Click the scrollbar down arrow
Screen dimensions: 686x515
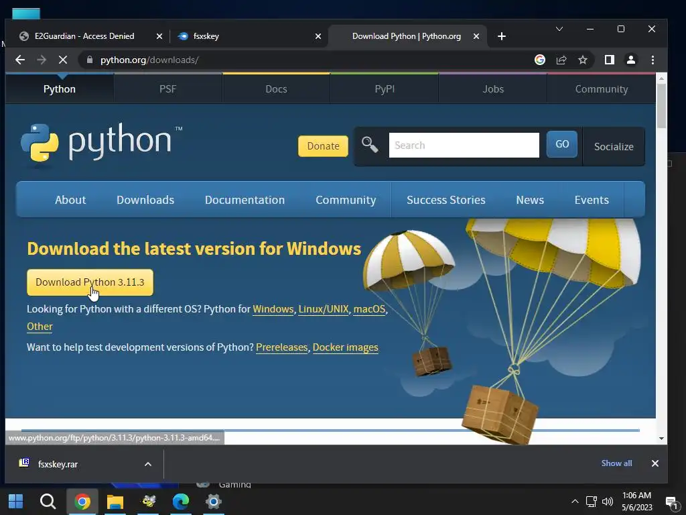tap(661, 439)
